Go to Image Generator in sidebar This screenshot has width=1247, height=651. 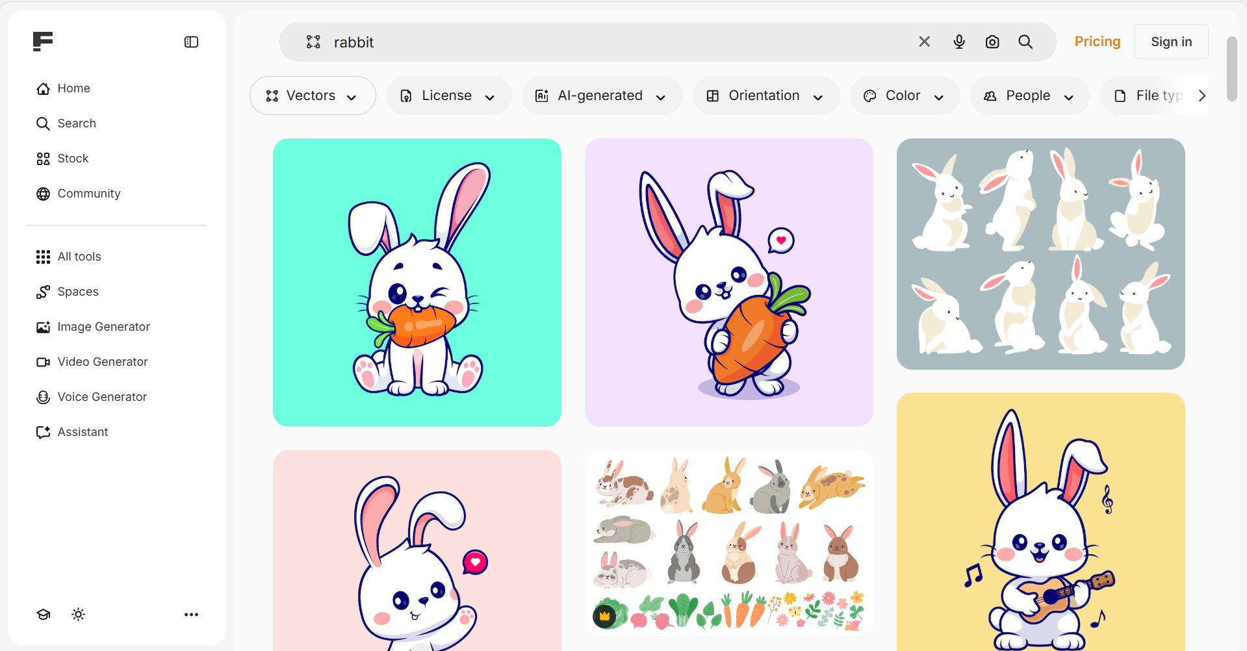[x=103, y=327]
